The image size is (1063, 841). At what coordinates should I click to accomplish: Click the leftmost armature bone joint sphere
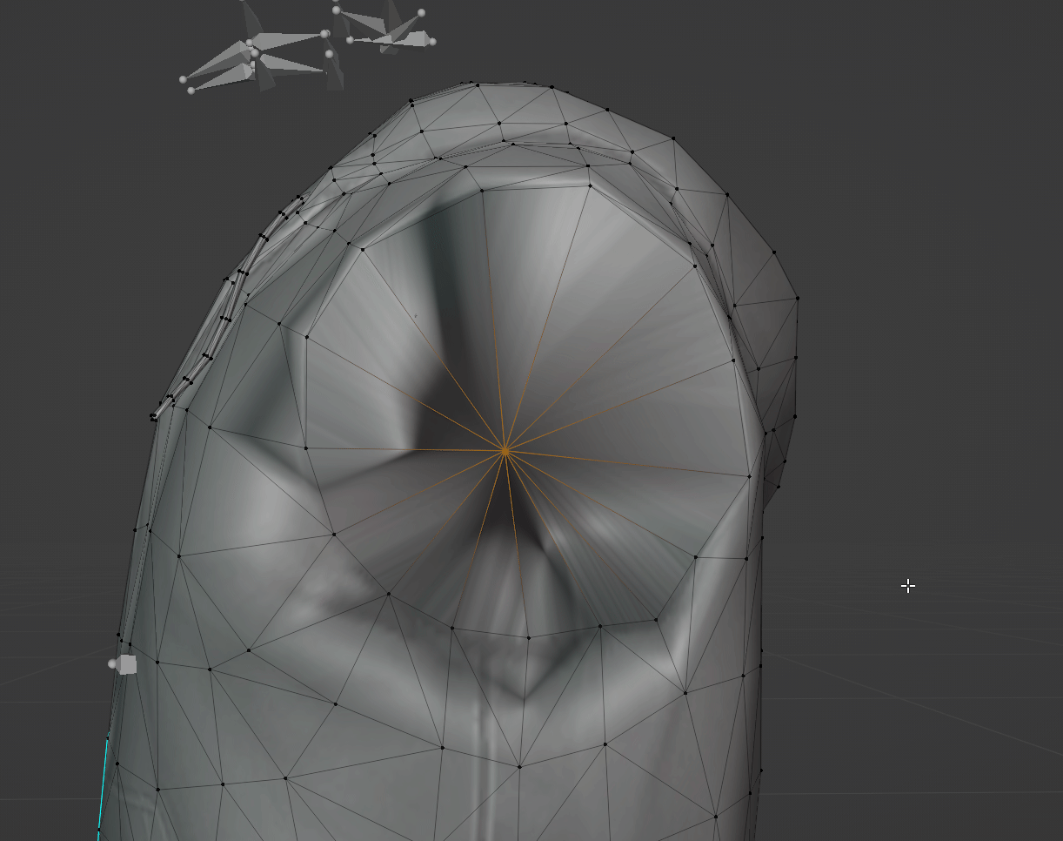coord(184,80)
